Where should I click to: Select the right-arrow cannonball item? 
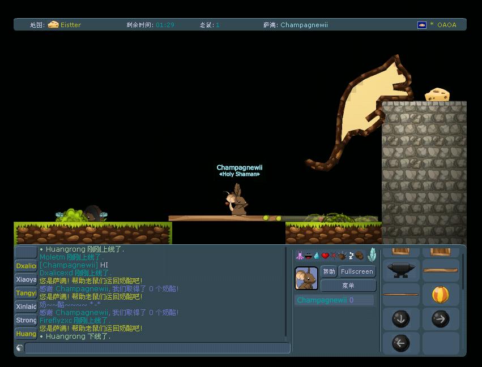click(x=441, y=319)
